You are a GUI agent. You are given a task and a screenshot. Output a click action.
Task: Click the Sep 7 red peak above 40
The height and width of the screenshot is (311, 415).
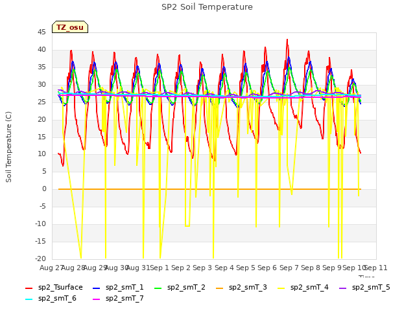[287, 40]
